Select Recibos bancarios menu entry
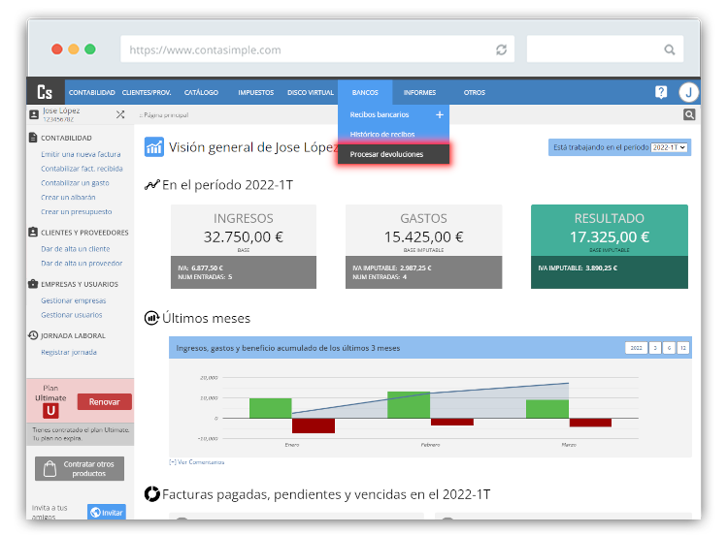This screenshot has width=728, height=535. [x=380, y=114]
